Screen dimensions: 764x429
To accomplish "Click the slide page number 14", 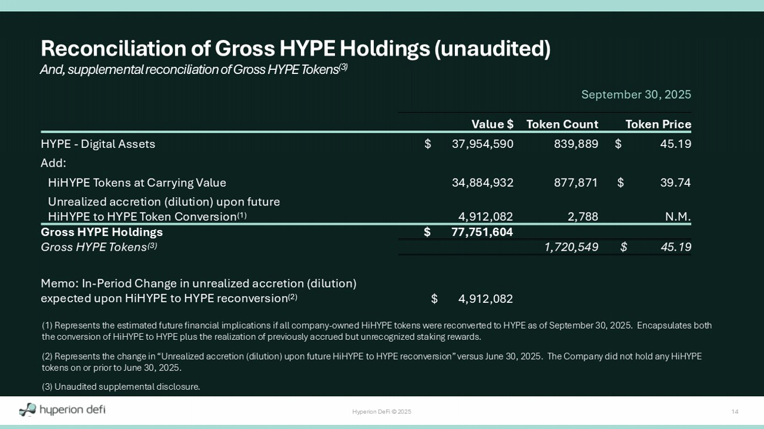I will pos(735,411).
